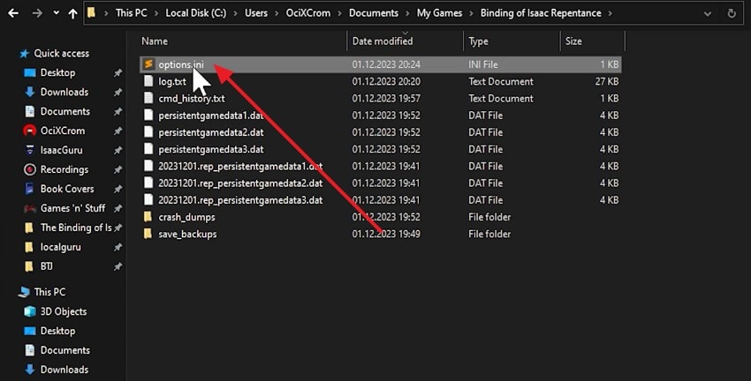751x381 pixels.
Task: Click the 3D Objects cube icon
Action: click(30, 311)
